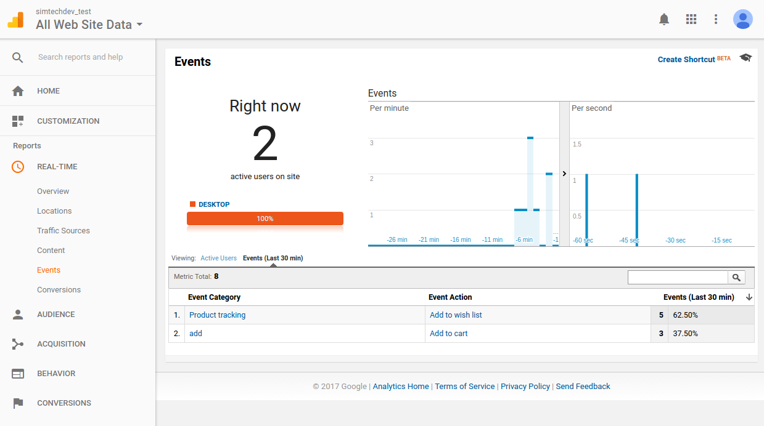Click the table filter search box
The image size is (764, 426).
click(678, 278)
